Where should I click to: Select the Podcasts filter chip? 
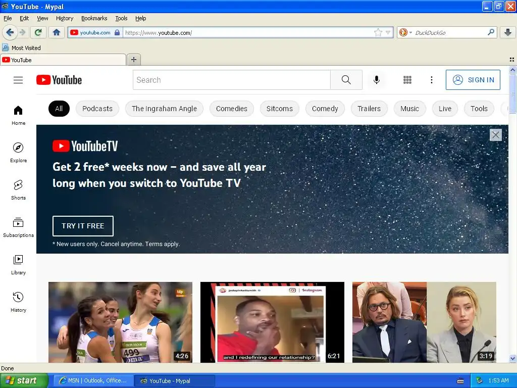click(97, 109)
